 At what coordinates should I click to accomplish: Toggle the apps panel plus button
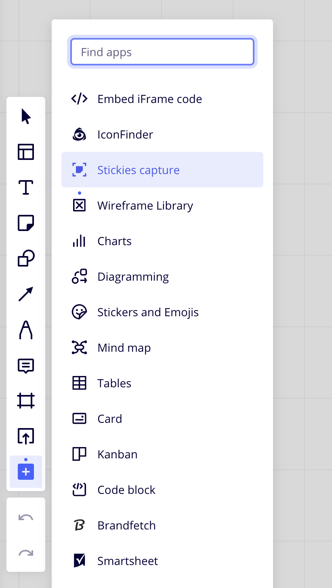[26, 472]
